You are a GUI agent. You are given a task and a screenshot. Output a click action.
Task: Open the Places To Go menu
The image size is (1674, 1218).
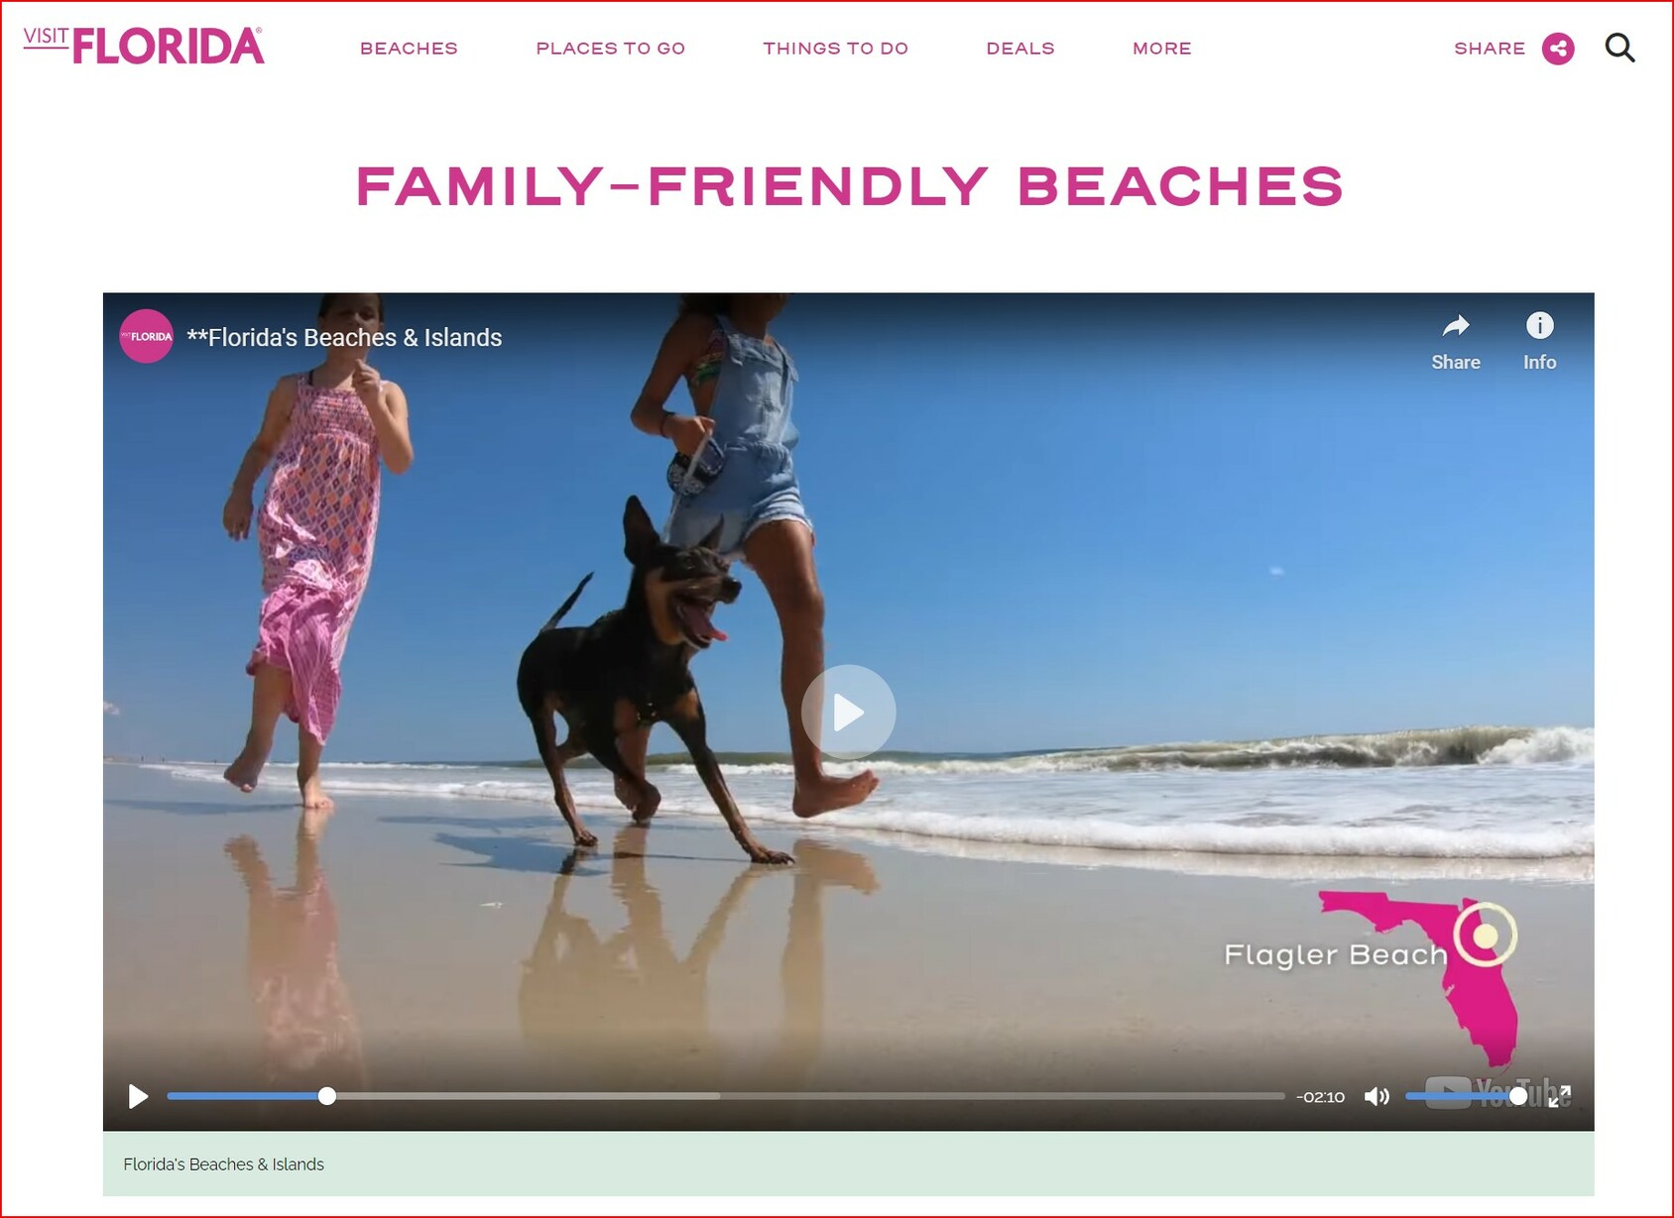click(x=611, y=49)
